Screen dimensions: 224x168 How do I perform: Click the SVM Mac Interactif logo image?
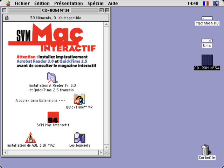click(52, 37)
